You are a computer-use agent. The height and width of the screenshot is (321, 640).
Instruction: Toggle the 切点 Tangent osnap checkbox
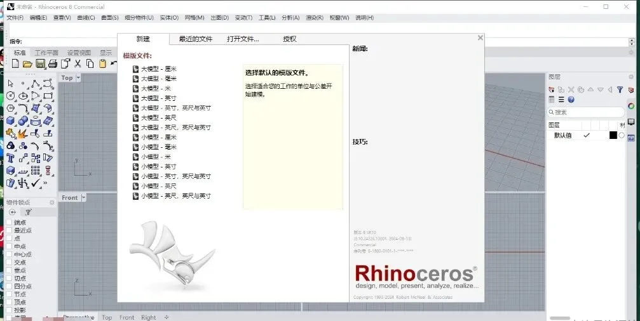pos(9,278)
